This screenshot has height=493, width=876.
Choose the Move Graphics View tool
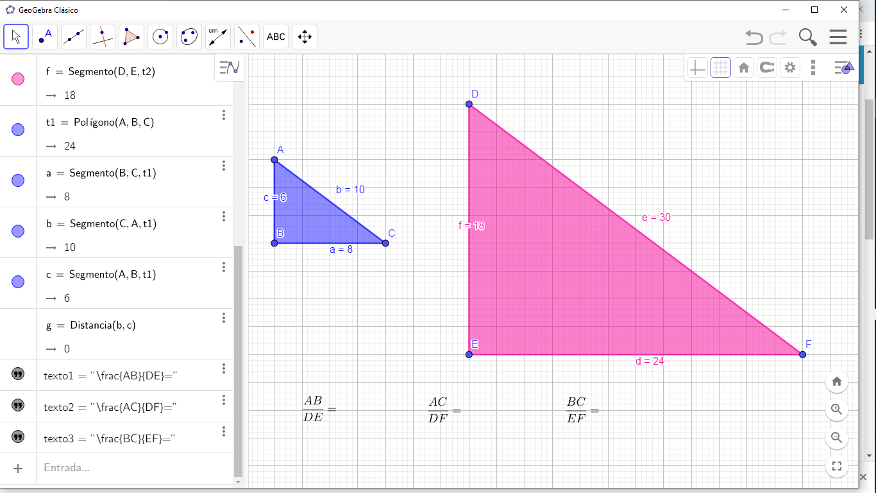(305, 37)
